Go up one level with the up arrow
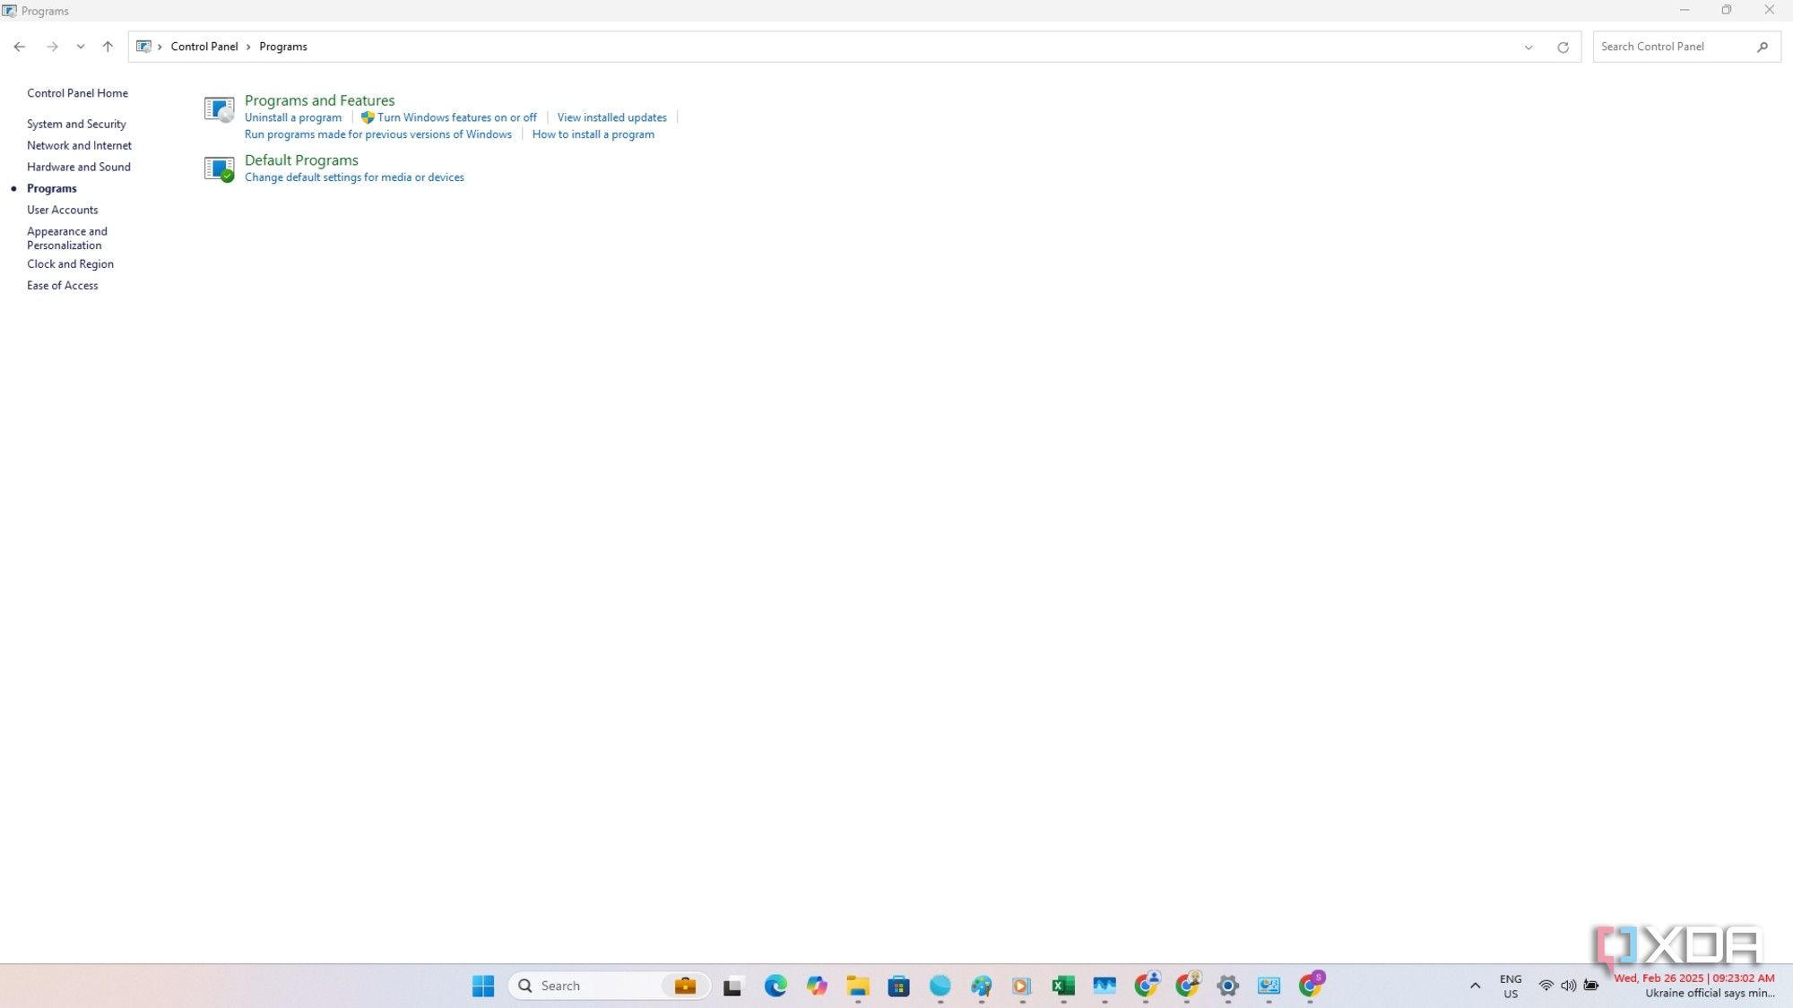 pos(108,47)
